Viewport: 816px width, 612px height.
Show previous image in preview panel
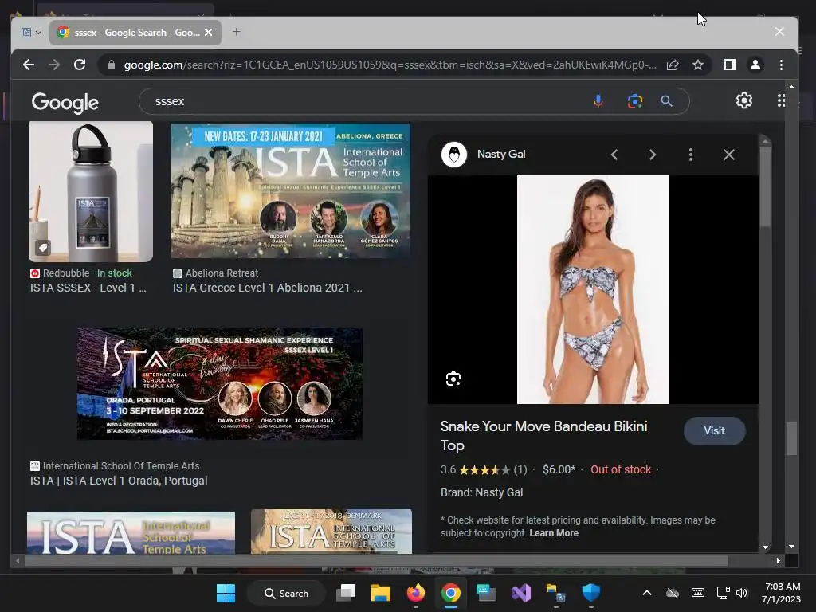pos(614,155)
